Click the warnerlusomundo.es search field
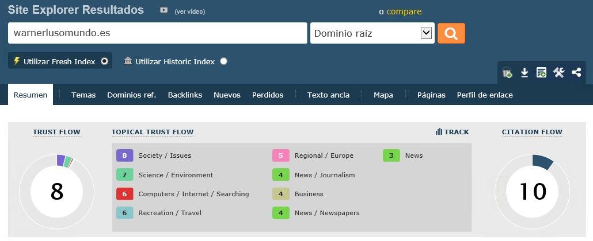 click(x=157, y=33)
